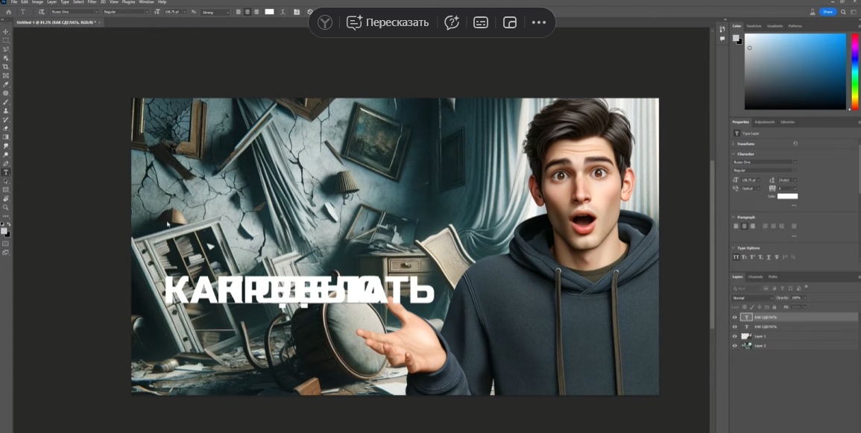This screenshot has height=433, width=861.
Task: Switch to the Swatches tab
Action: [x=754, y=26]
